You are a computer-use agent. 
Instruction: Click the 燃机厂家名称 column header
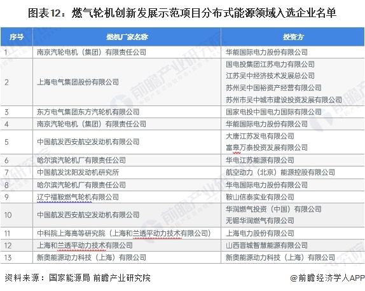127,37
